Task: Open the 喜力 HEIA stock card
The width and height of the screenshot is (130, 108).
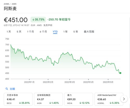Action: [x=79, y=99]
